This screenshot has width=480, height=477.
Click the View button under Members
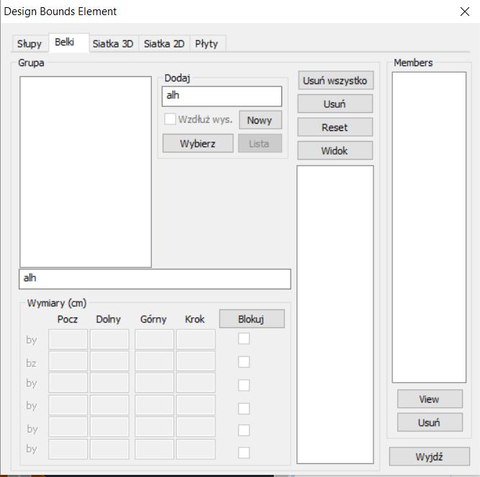430,399
